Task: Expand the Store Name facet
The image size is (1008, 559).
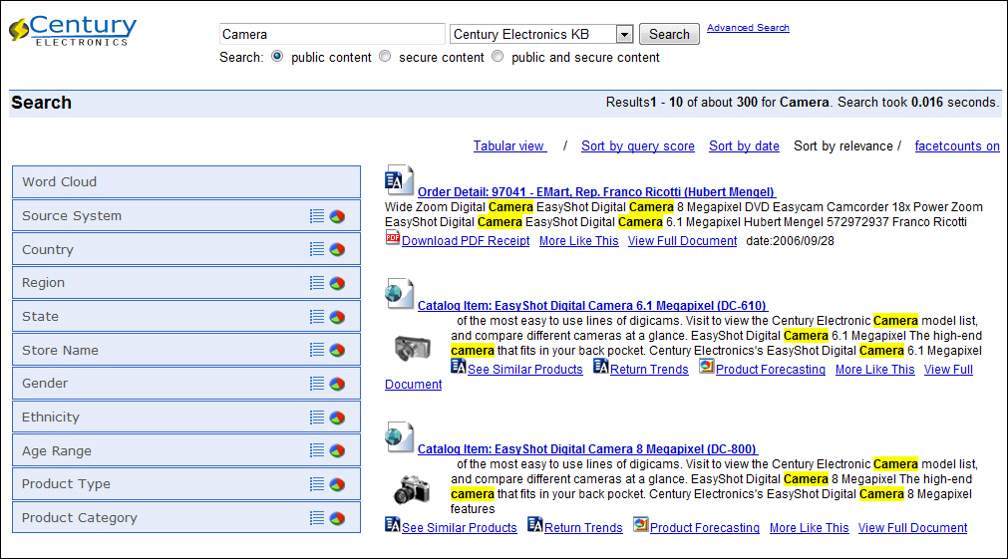Action: coord(186,350)
